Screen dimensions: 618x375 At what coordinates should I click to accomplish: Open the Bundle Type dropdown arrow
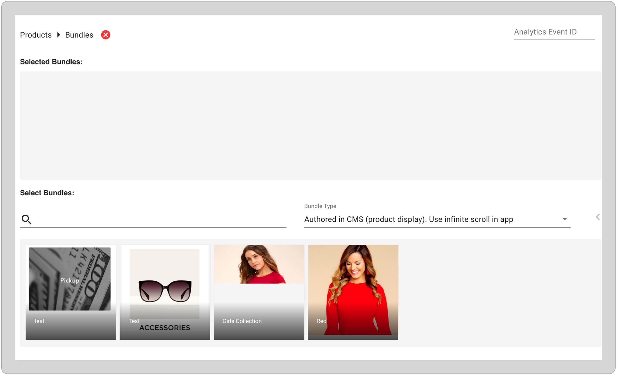click(x=565, y=219)
